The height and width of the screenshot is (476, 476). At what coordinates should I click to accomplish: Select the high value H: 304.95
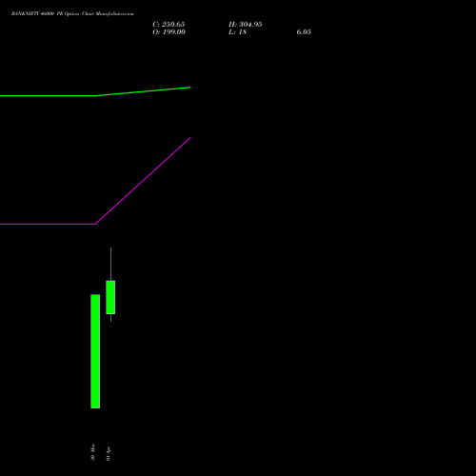coord(245,25)
